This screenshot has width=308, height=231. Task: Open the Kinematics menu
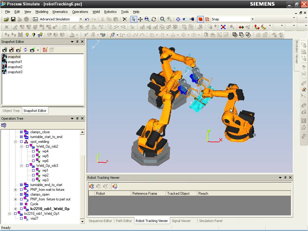point(60,12)
